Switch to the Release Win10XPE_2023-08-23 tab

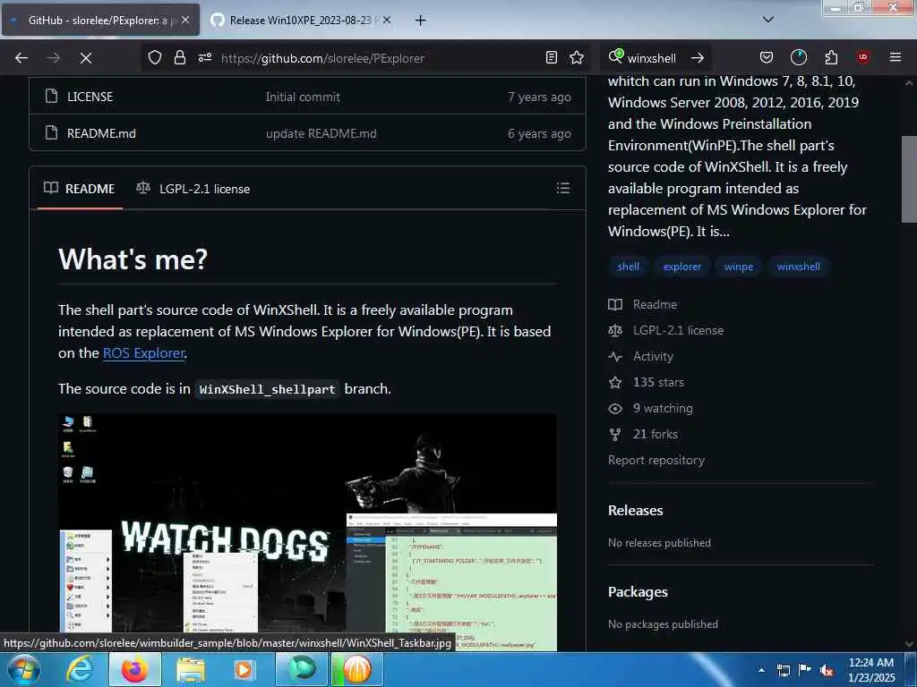tap(300, 20)
